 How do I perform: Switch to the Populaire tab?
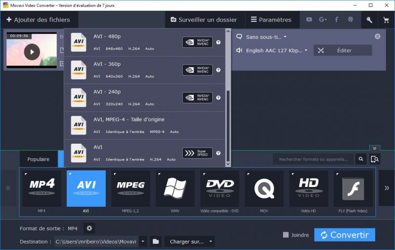tap(39, 159)
